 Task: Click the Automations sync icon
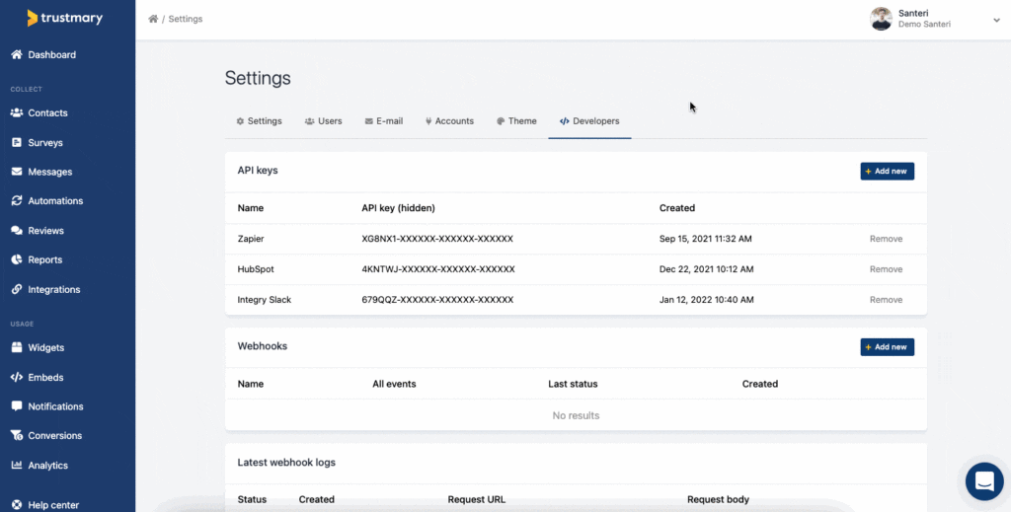(x=17, y=201)
